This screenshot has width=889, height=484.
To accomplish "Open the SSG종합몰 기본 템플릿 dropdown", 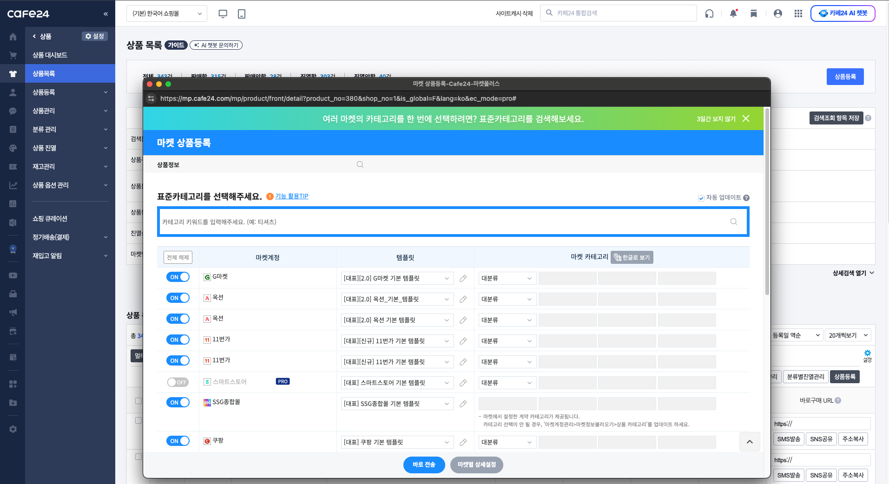I will (x=397, y=404).
